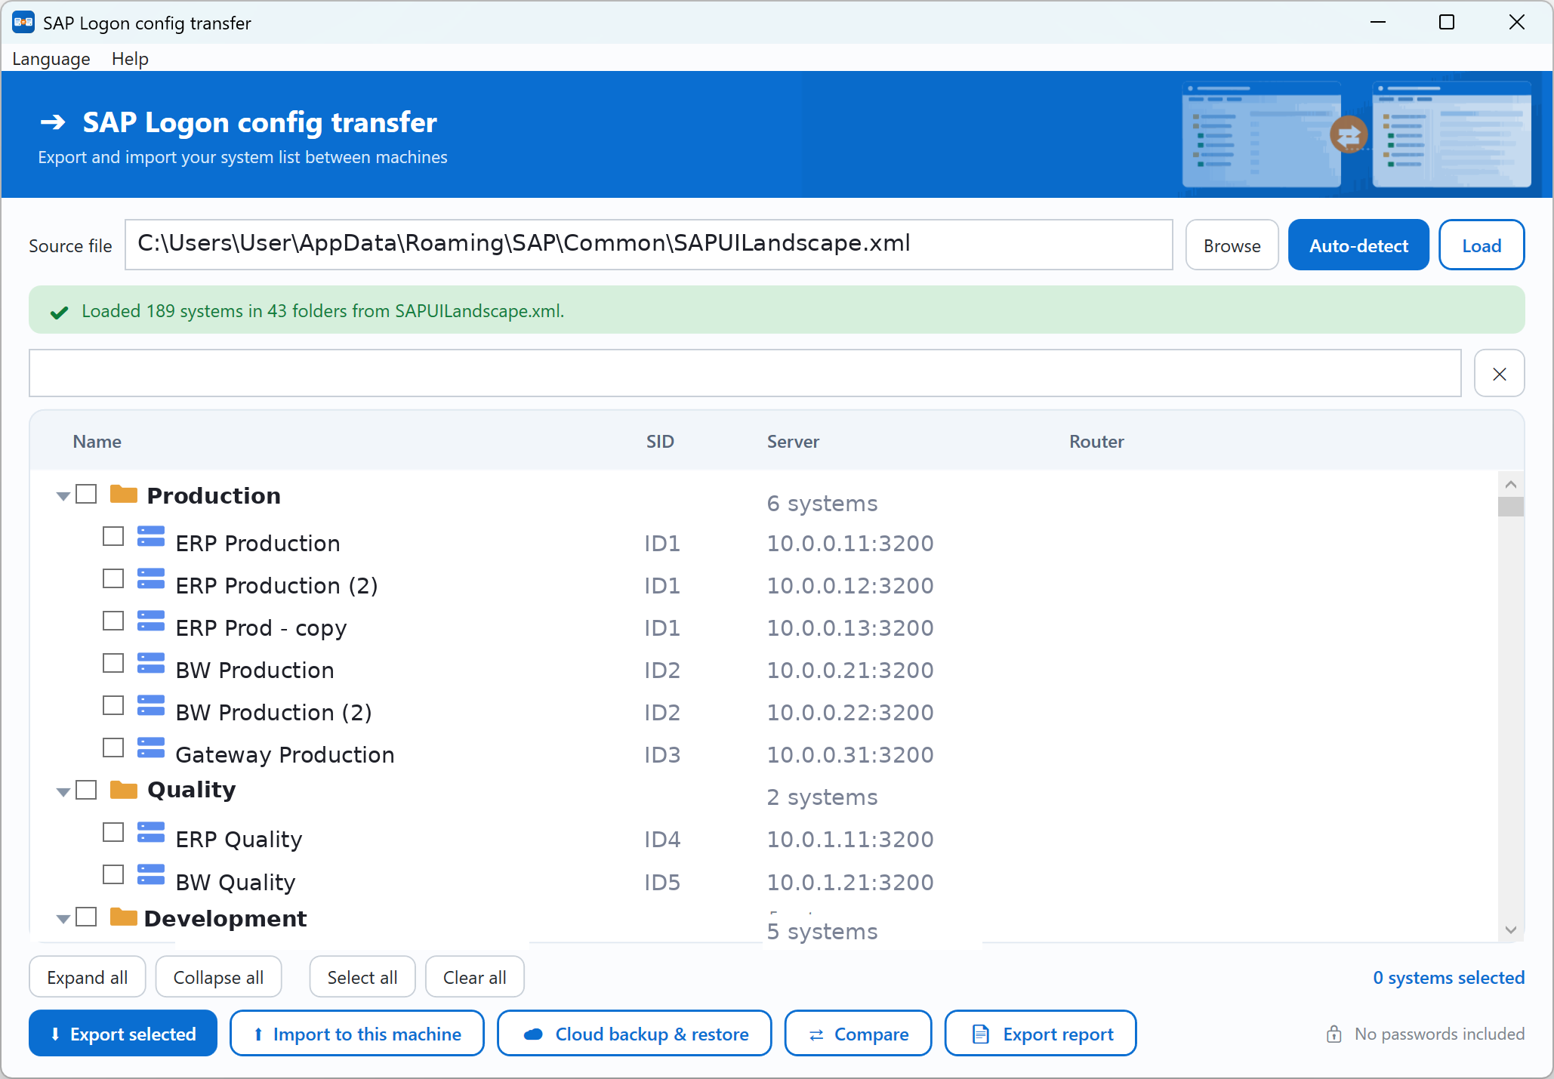The height and width of the screenshot is (1079, 1554).
Task: Click the scrollbar down arrow
Action: coord(1511,930)
